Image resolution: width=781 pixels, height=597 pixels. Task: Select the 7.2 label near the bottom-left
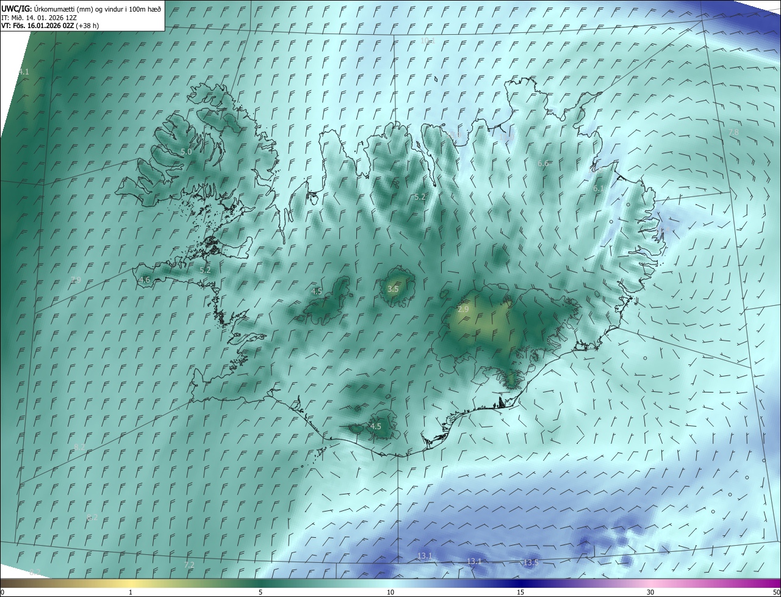(x=189, y=565)
